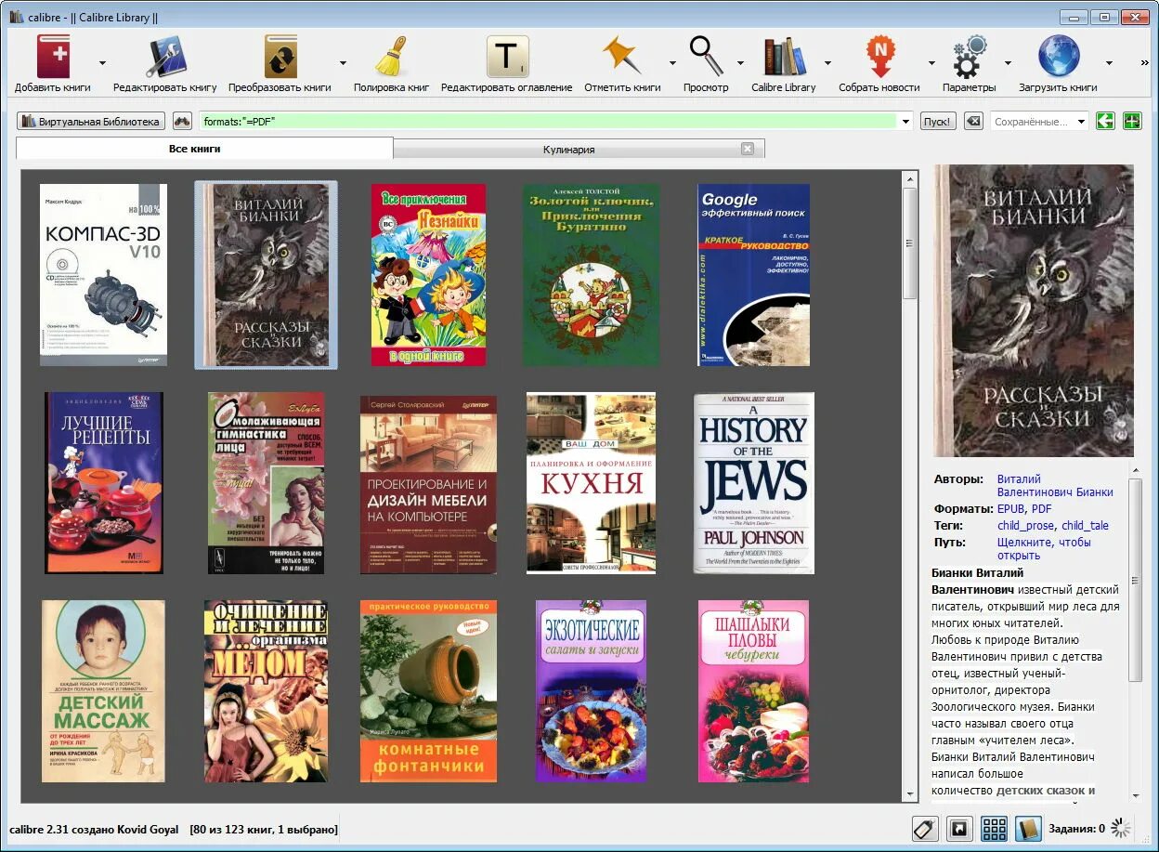Click the green save search plus icon
This screenshot has height=852, width=1159.
coord(1131,122)
